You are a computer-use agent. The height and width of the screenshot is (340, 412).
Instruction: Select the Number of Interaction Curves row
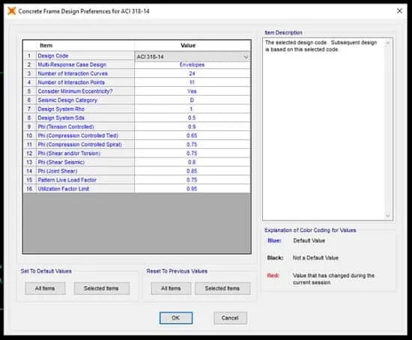click(x=137, y=73)
